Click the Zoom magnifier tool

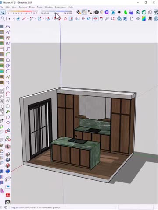pyautogui.click(x=107, y=18)
